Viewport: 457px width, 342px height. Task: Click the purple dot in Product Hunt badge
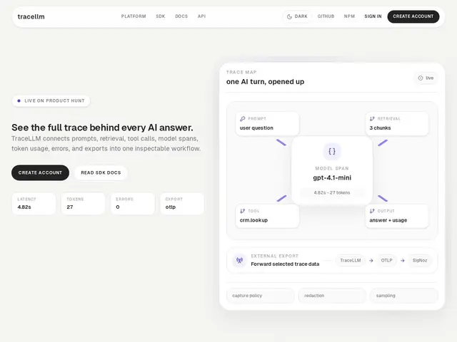point(19,101)
